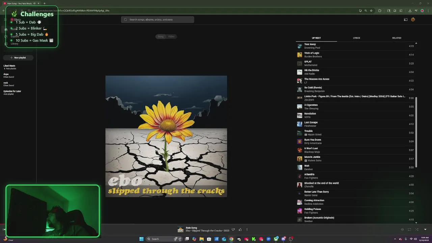Click the Task View taskbar icon
The image size is (432, 243).
coord(187,239)
